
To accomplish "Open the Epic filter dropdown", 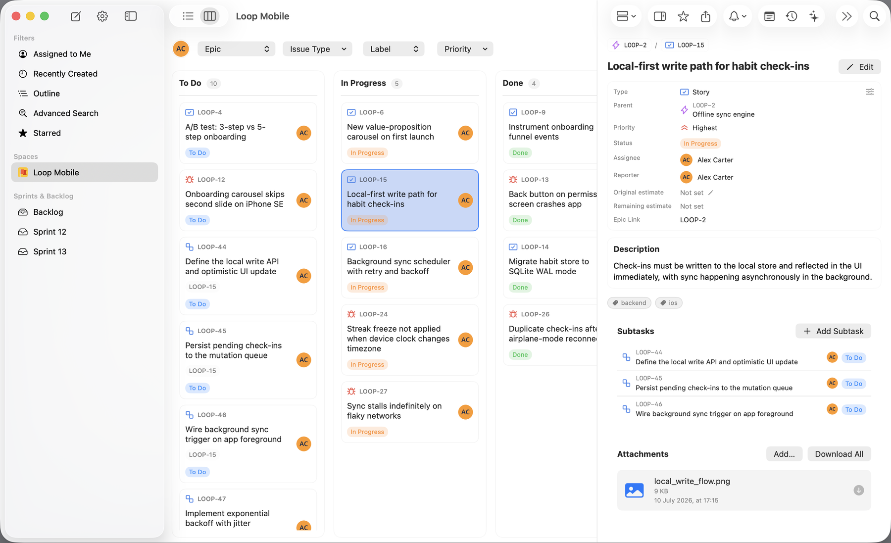I will pyautogui.click(x=236, y=49).
